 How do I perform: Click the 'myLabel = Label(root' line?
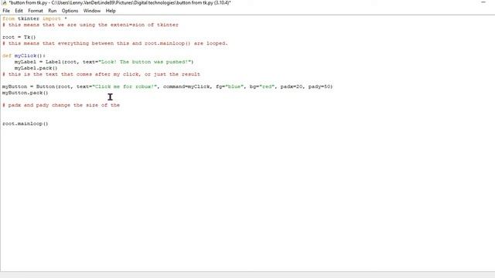click(x=104, y=62)
